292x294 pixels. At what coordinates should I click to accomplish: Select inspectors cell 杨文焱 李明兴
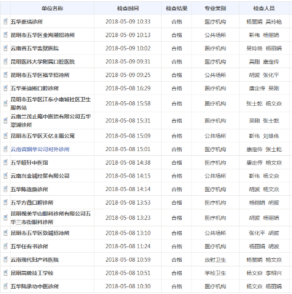coord(264,273)
